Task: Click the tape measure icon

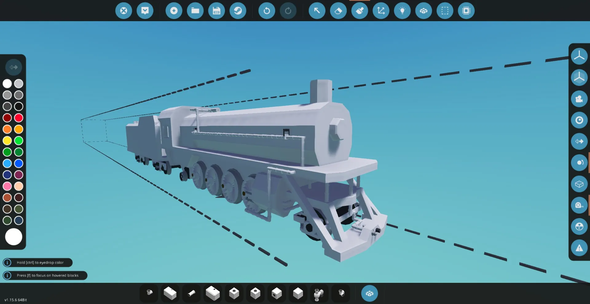Action: [579, 205]
